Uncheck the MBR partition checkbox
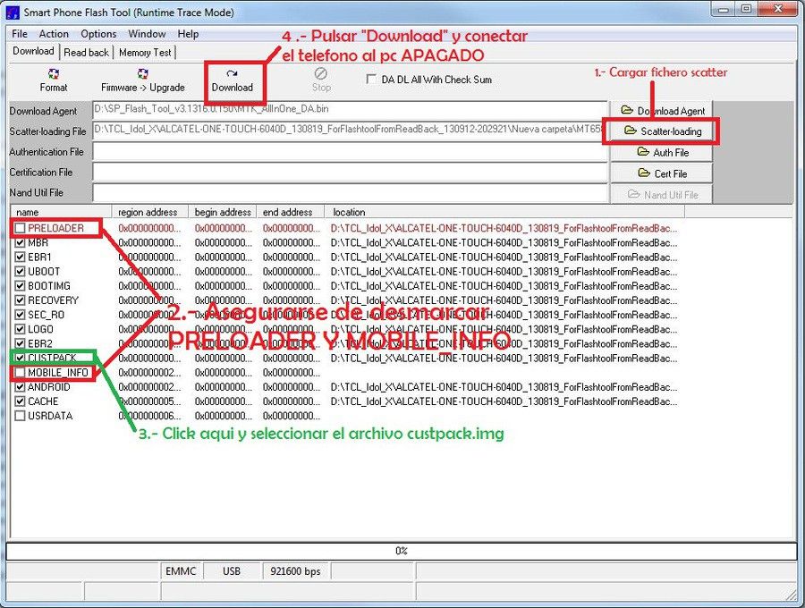The image size is (805, 608). (x=20, y=242)
